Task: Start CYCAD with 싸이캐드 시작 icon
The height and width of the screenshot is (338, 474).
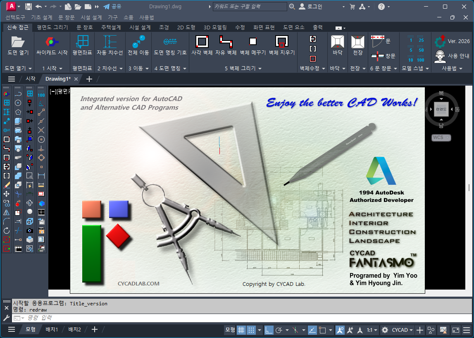Action: (52, 42)
